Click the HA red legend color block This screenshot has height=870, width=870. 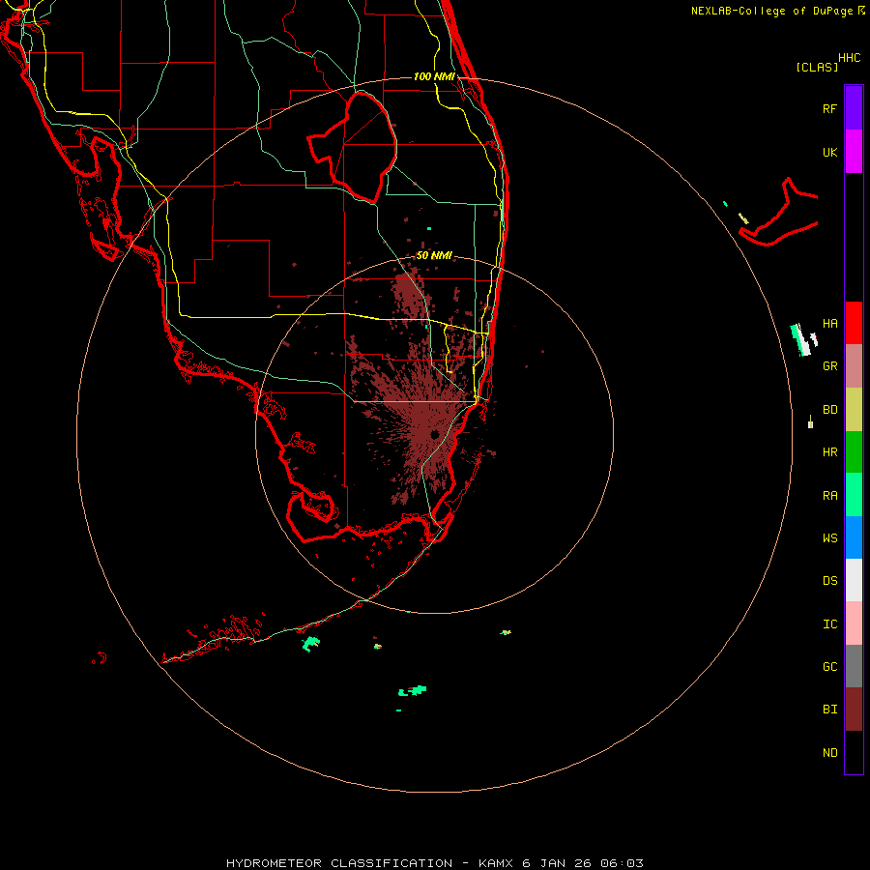point(854,323)
